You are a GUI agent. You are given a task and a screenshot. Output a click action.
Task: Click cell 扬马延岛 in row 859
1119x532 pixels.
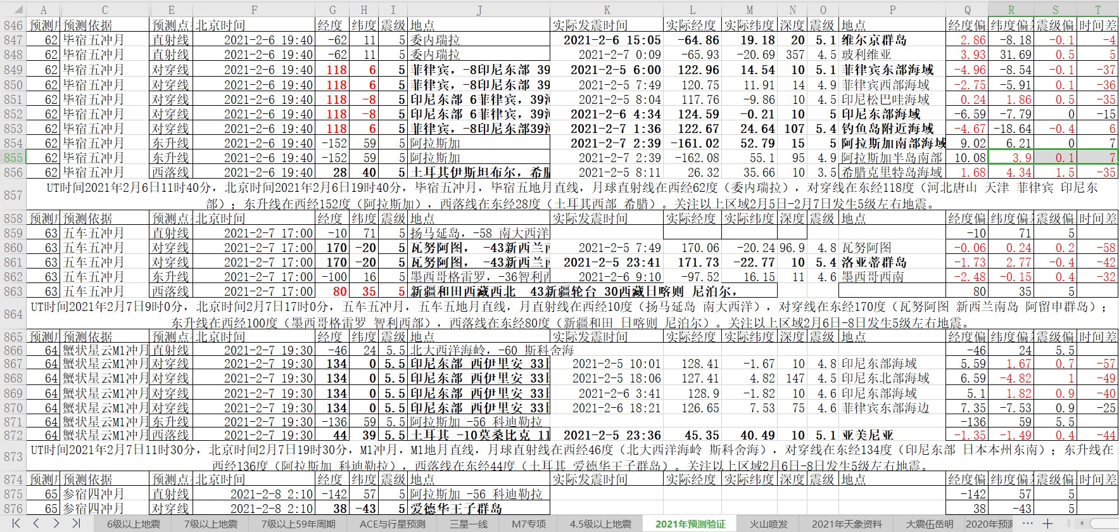(x=479, y=233)
